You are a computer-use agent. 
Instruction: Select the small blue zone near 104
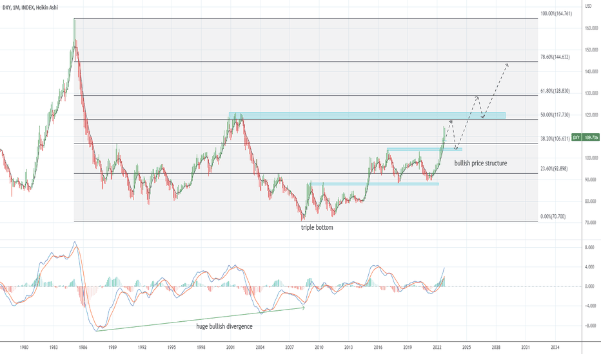click(424, 149)
